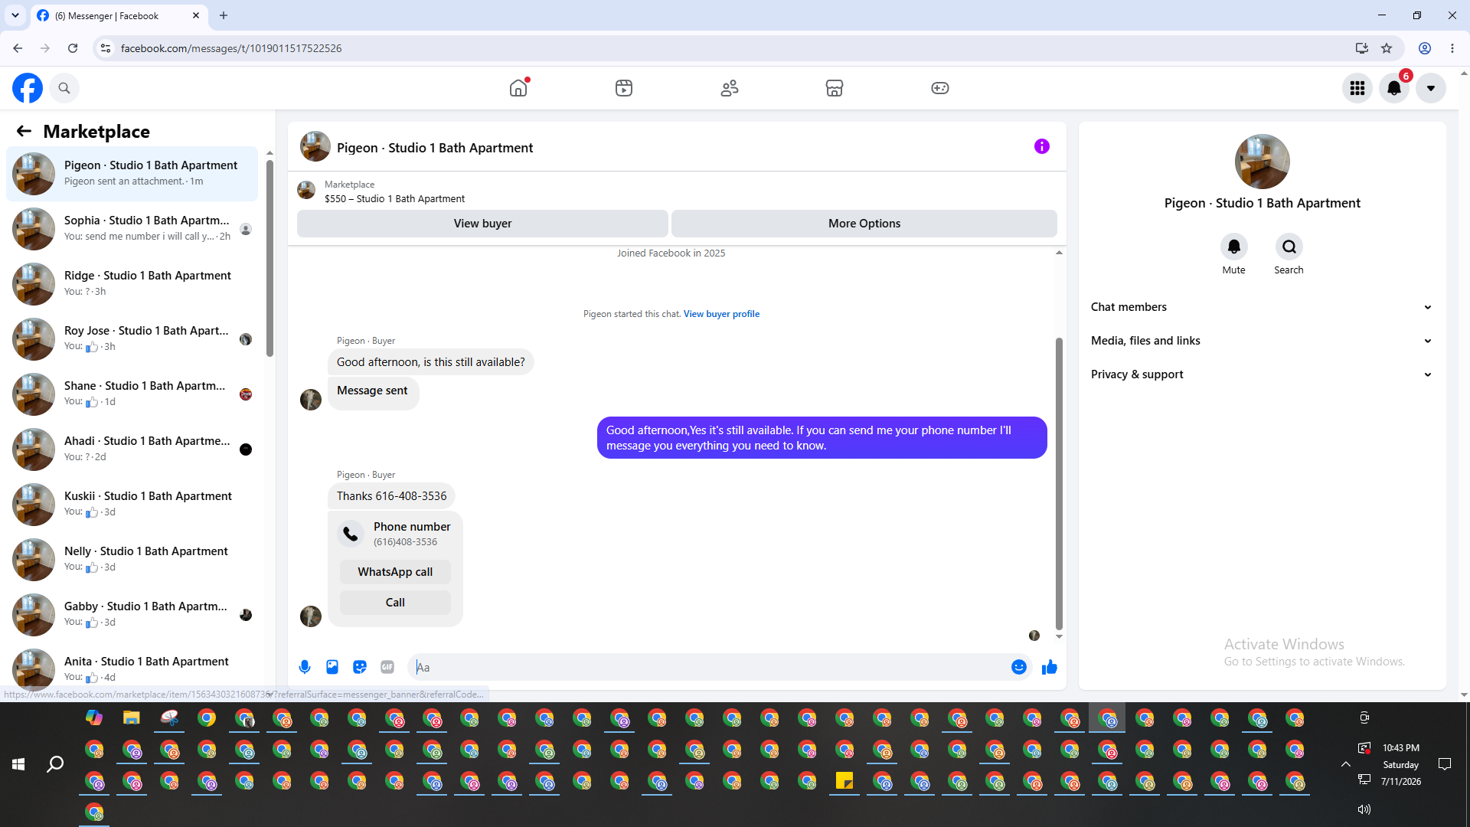Open File Explorer from the taskbar
This screenshot has height=827, width=1470.
132,717
